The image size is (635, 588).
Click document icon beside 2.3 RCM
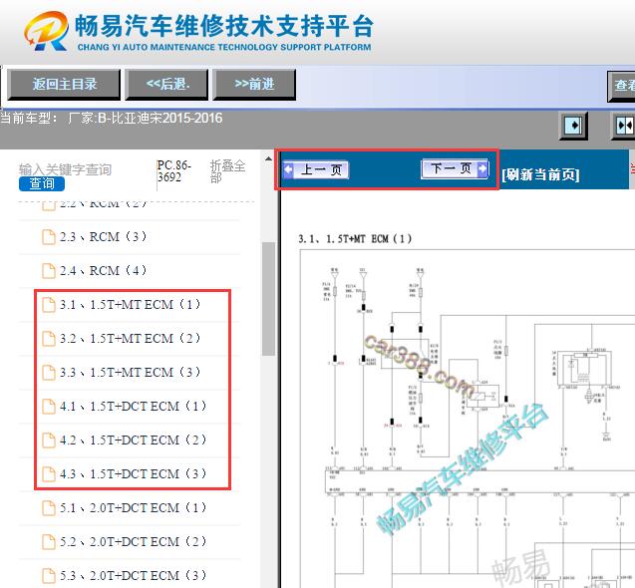tap(49, 237)
